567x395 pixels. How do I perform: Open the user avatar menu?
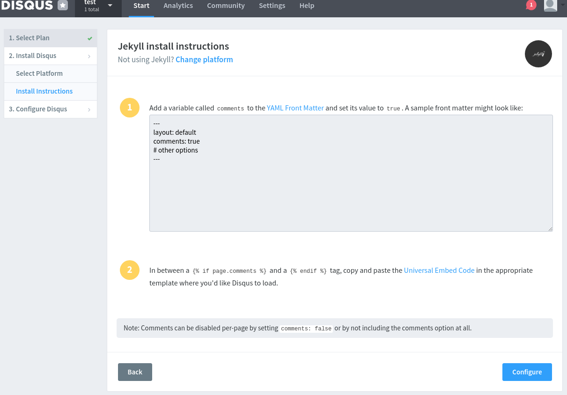point(551,5)
